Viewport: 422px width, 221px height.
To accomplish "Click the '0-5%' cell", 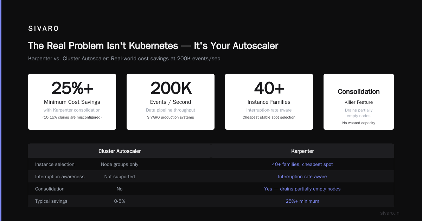I will (x=120, y=201).
